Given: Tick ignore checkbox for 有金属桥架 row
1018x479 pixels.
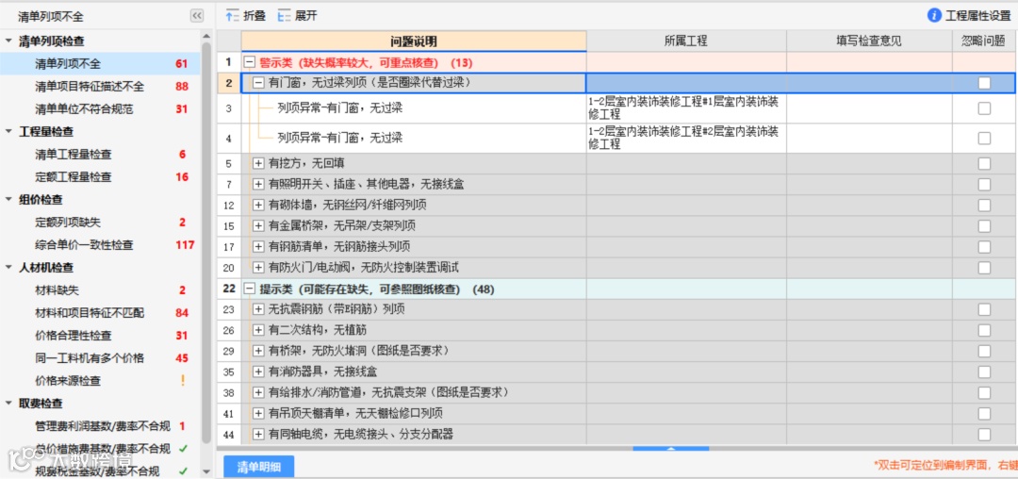Looking at the screenshot, I should 984,226.
